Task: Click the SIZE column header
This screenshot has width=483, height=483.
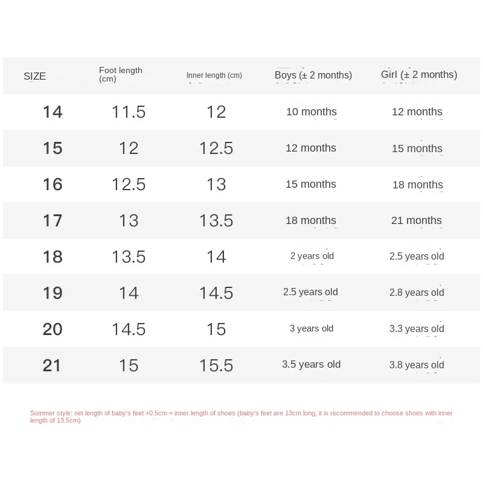Action: pyautogui.click(x=35, y=76)
